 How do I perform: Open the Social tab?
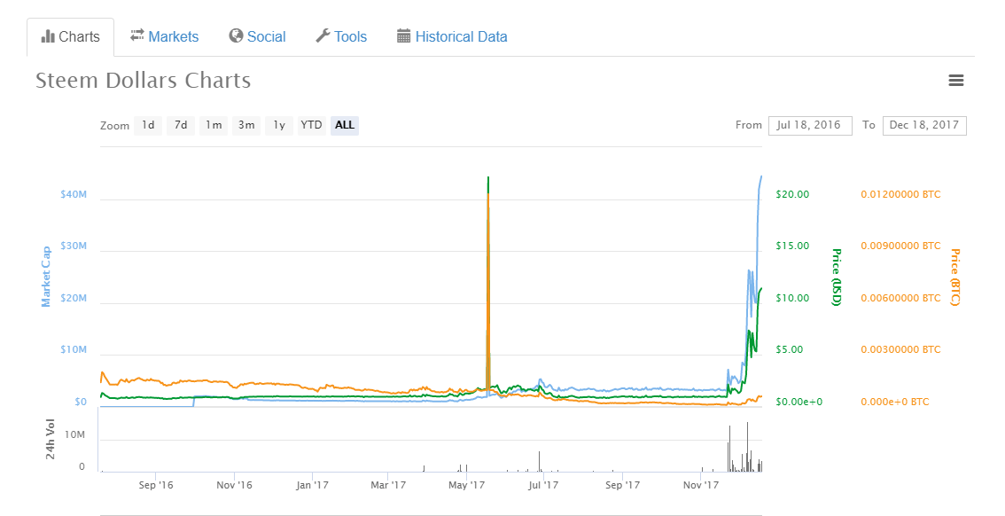point(257,36)
